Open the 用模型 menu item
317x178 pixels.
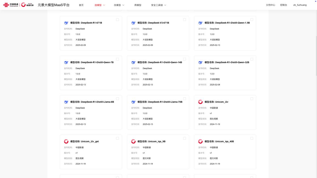[138, 5]
